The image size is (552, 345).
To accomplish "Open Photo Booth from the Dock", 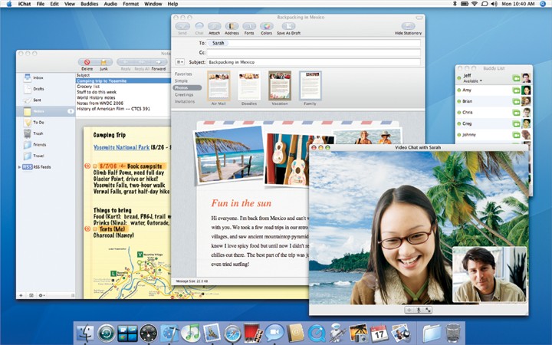I will coord(253,333).
